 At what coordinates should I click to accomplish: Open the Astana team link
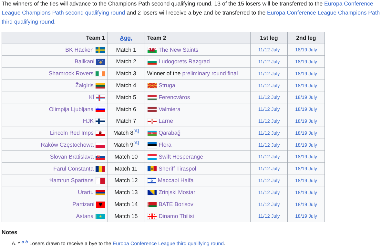[x=85, y=216]
